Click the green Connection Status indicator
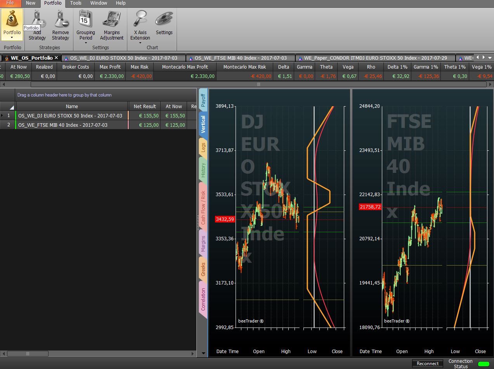Image resolution: width=494 pixels, height=369 pixels. click(x=483, y=364)
